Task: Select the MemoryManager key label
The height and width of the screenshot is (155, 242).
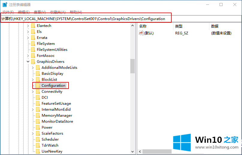Action: pyautogui.click(x=57, y=116)
